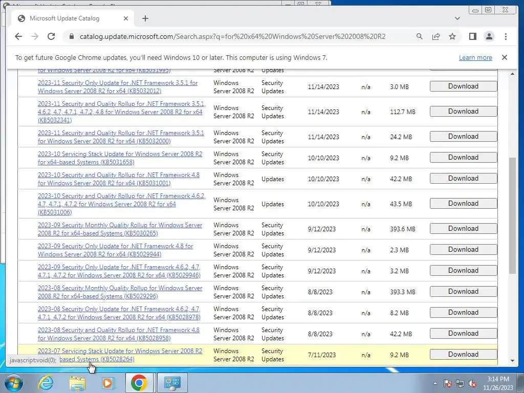
Task: Click the vertical scrollbar thumb
Action: (513, 215)
